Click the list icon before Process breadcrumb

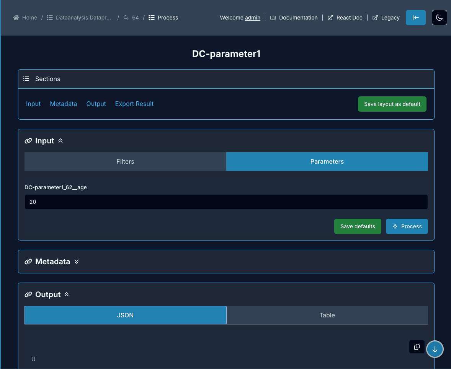point(152,18)
